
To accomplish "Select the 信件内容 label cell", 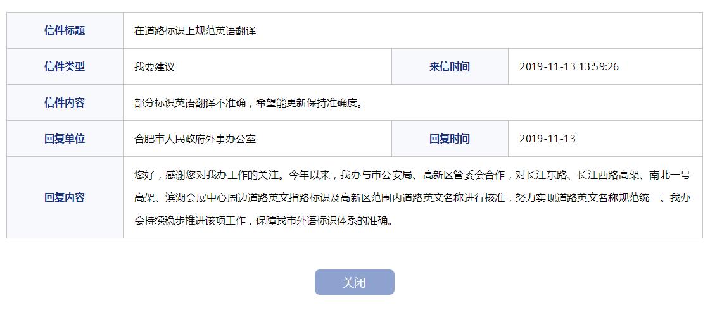I will (x=65, y=102).
